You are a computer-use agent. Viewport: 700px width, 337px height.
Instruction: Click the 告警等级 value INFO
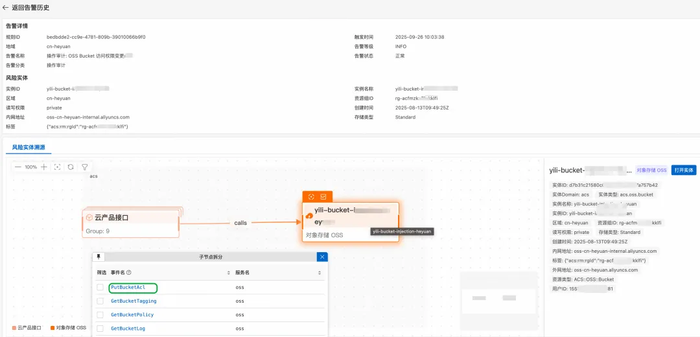coord(401,47)
